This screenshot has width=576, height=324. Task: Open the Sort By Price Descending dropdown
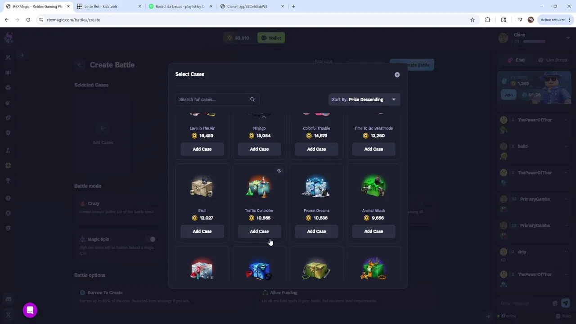pos(364,99)
